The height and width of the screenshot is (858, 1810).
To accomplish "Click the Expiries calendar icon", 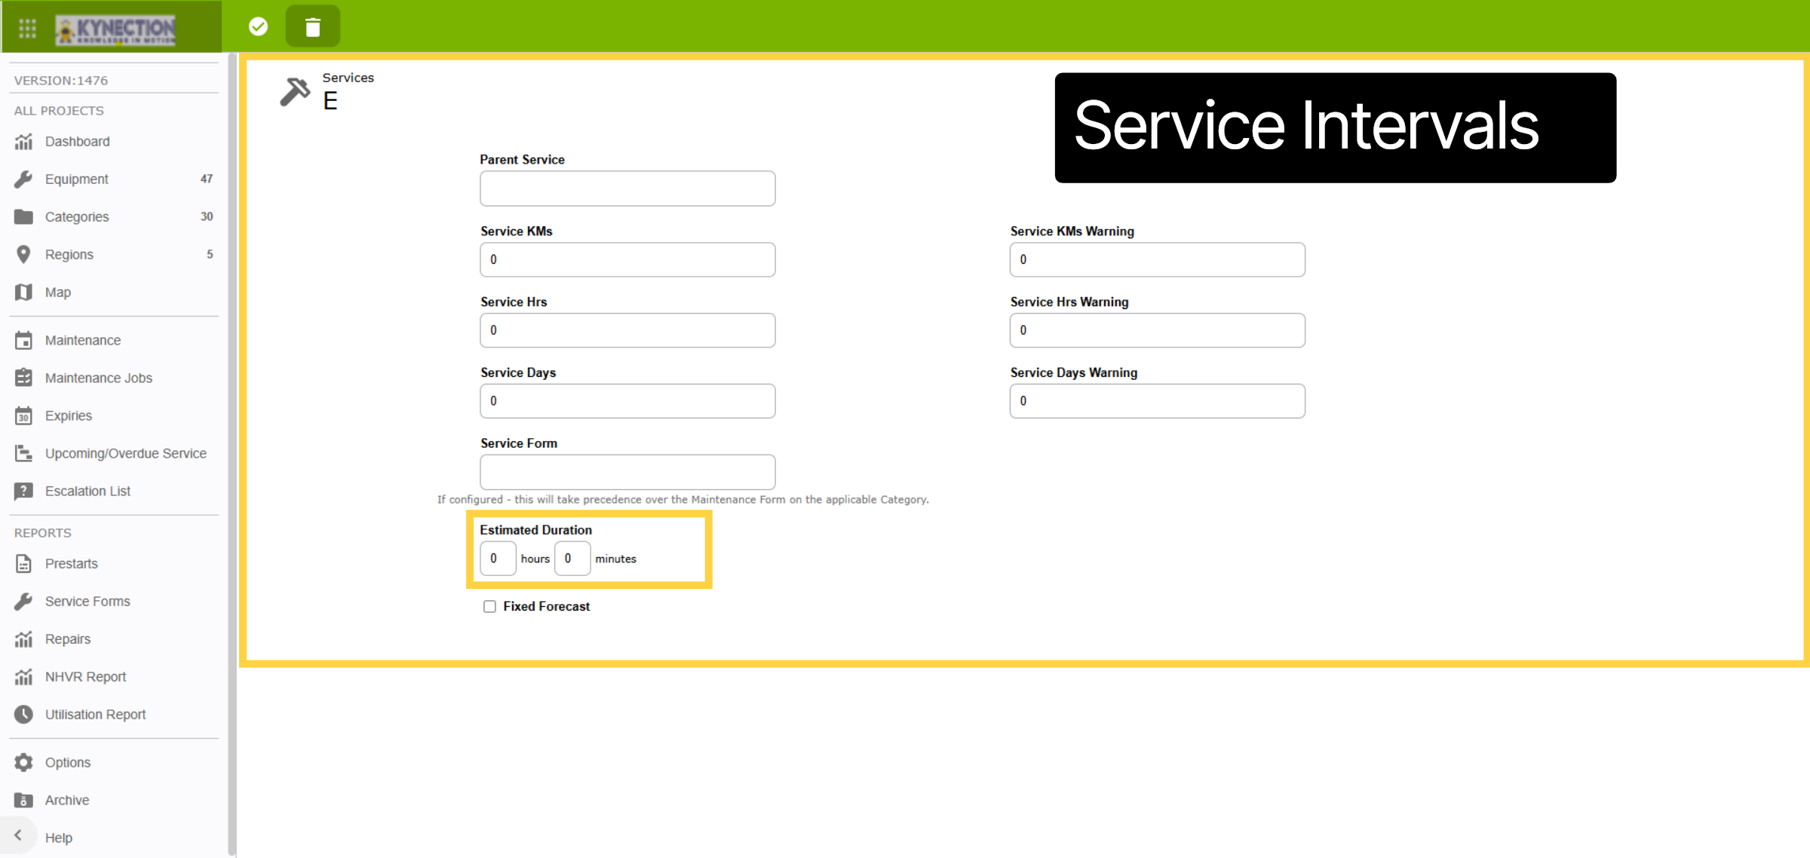I will click(24, 415).
